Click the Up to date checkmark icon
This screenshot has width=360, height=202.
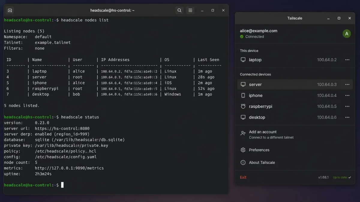tap(350, 177)
